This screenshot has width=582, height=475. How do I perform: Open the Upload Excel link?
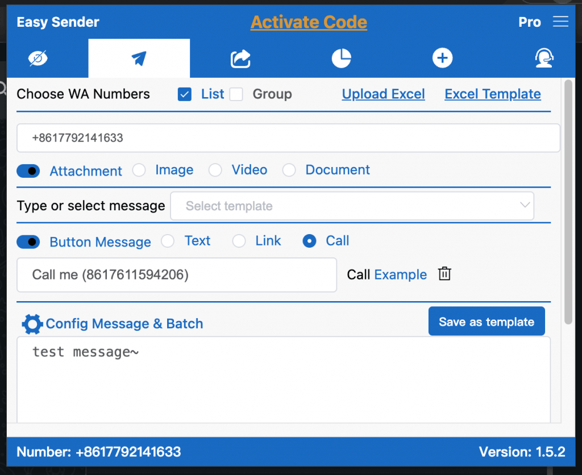[x=383, y=94]
